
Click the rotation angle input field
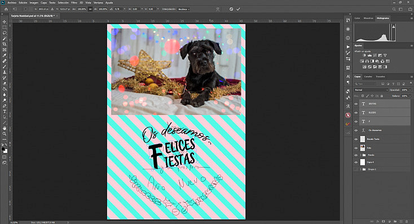click(118, 9)
